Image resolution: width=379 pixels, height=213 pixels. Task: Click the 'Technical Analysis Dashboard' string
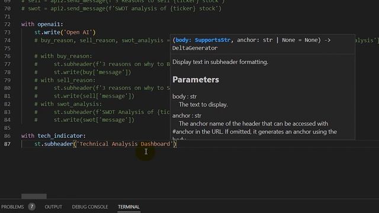(x=125, y=144)
